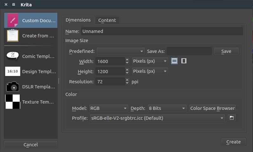Decrease the Height with down arrow
This screenshot has height=152, width=253.
click(x=127, y=73)
